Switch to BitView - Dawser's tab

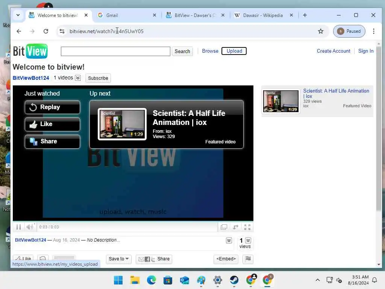tap(195, 15)
